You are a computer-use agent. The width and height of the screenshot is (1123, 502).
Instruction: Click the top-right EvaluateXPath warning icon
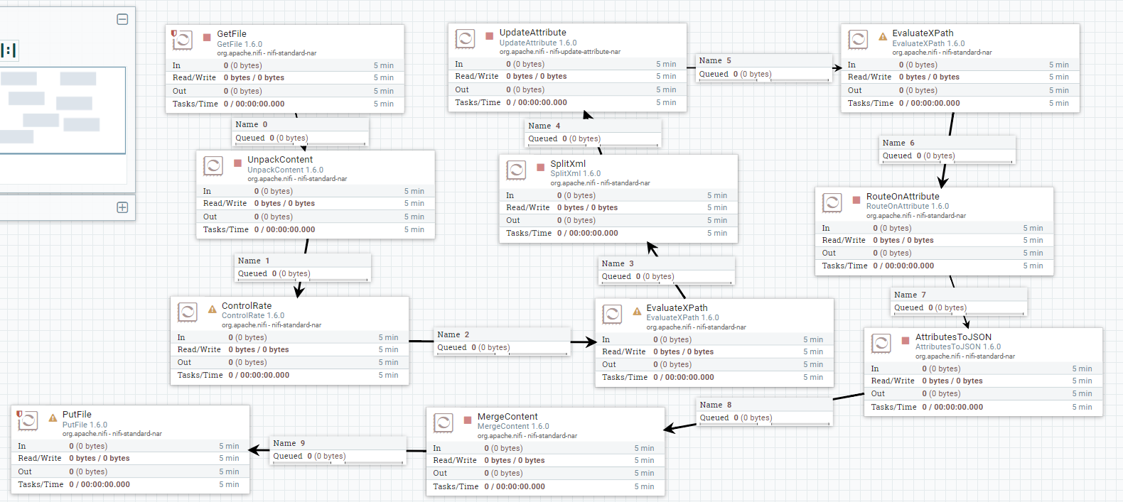click(x=883, y=36)
